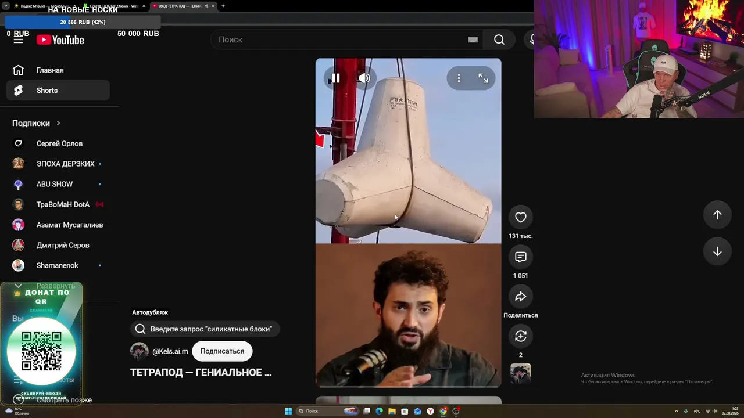Open Shamanenok subscription channel
Screen dimensions: 744x418
[58, 265]
